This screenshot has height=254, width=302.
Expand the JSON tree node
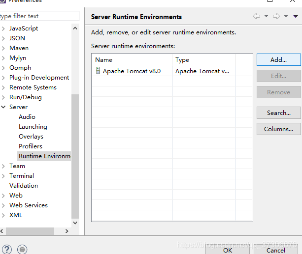coord(3,38)
